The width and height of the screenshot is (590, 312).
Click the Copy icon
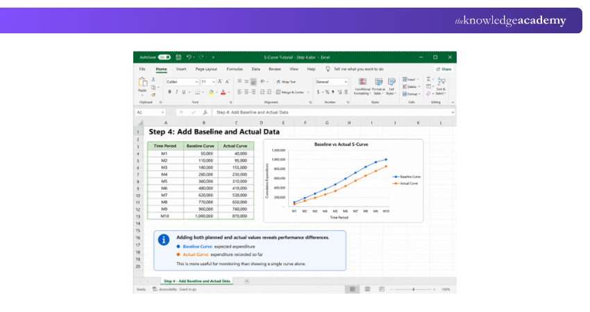coord(153,87)
